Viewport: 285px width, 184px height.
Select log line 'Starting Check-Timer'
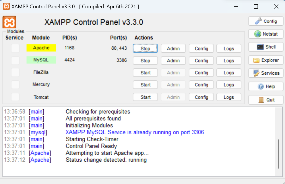[x=92, y=139]
